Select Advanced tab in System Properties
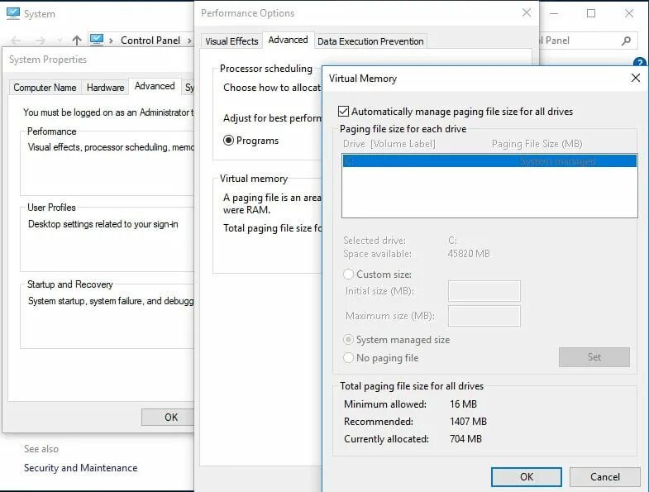This screenshot has width=649, height=492. click(155, 86)
